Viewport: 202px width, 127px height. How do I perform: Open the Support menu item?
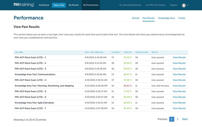click(173, 5)
